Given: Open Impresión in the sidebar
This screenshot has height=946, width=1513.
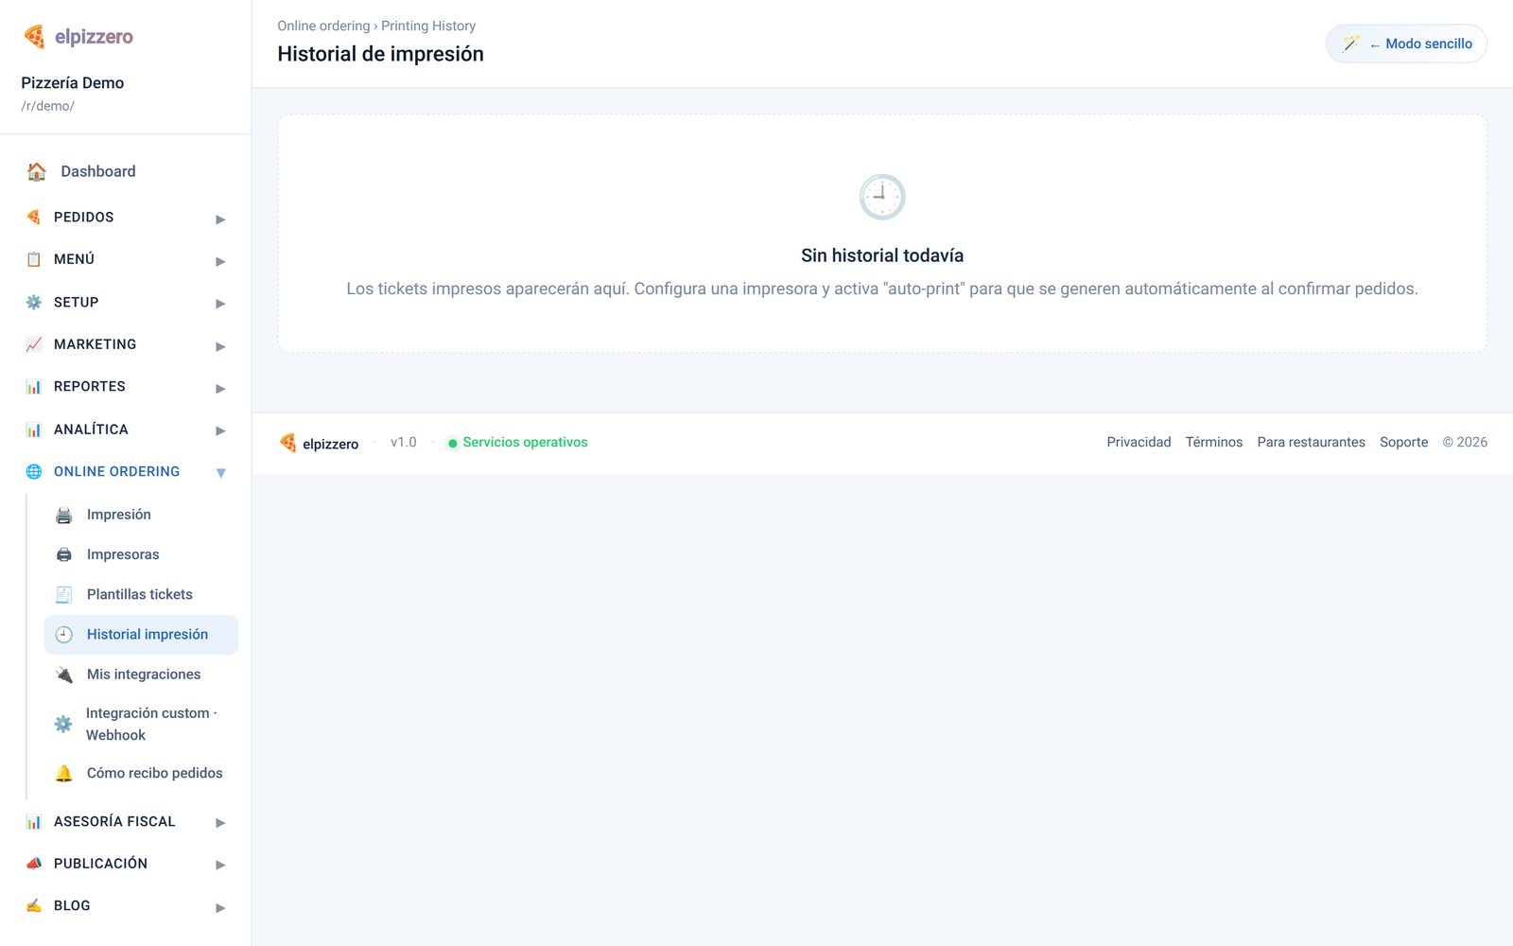Looking at the screenshot, I should click(x=141, y=515).
